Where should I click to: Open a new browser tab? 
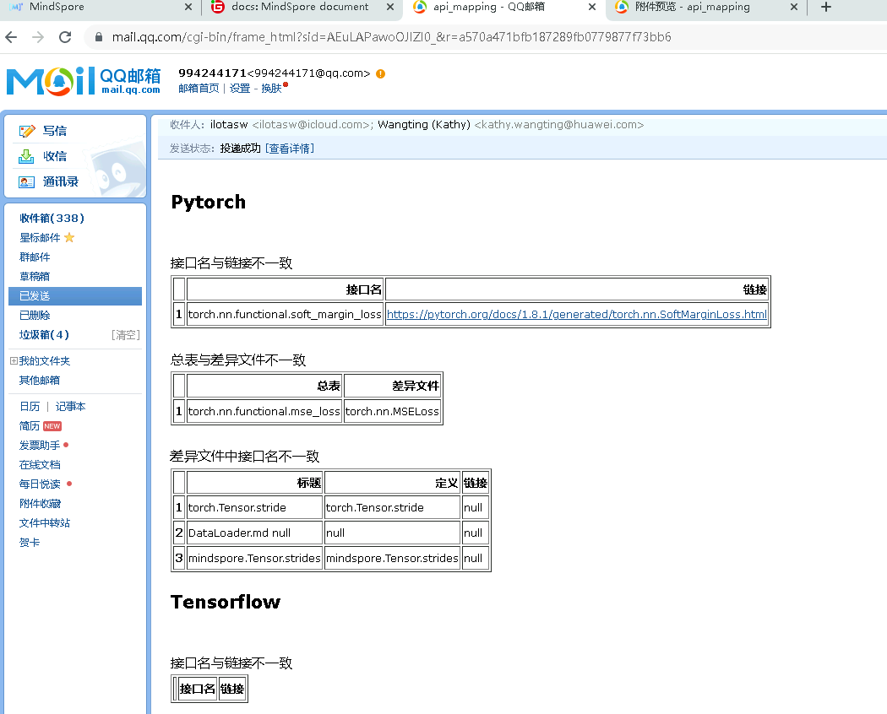tap(826, 7)
